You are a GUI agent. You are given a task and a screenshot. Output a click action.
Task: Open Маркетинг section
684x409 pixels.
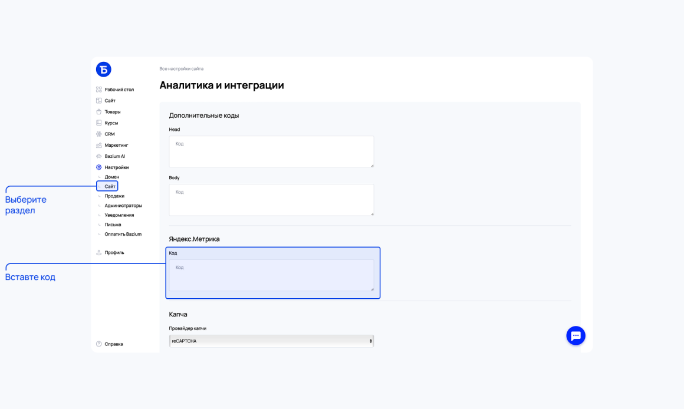[x=117, y=145]
